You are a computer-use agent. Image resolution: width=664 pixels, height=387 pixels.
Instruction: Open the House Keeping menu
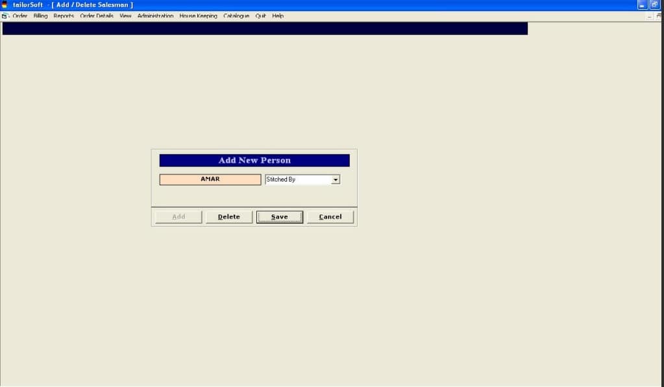198,16
